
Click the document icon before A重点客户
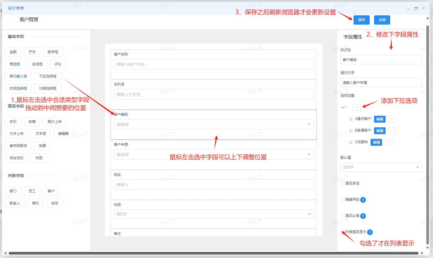351,119
